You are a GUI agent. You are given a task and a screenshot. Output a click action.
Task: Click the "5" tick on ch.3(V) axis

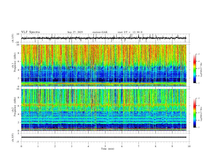tap(19, 133)
